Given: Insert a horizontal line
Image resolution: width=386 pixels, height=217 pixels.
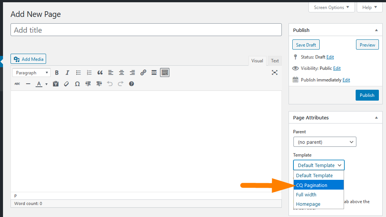Looking at the screenshot, I should coord(28,84).
